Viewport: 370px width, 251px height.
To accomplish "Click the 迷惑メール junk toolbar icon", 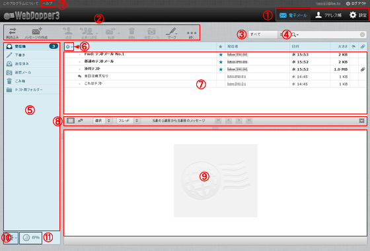I will pyautogui.click(x=151, y=32).
